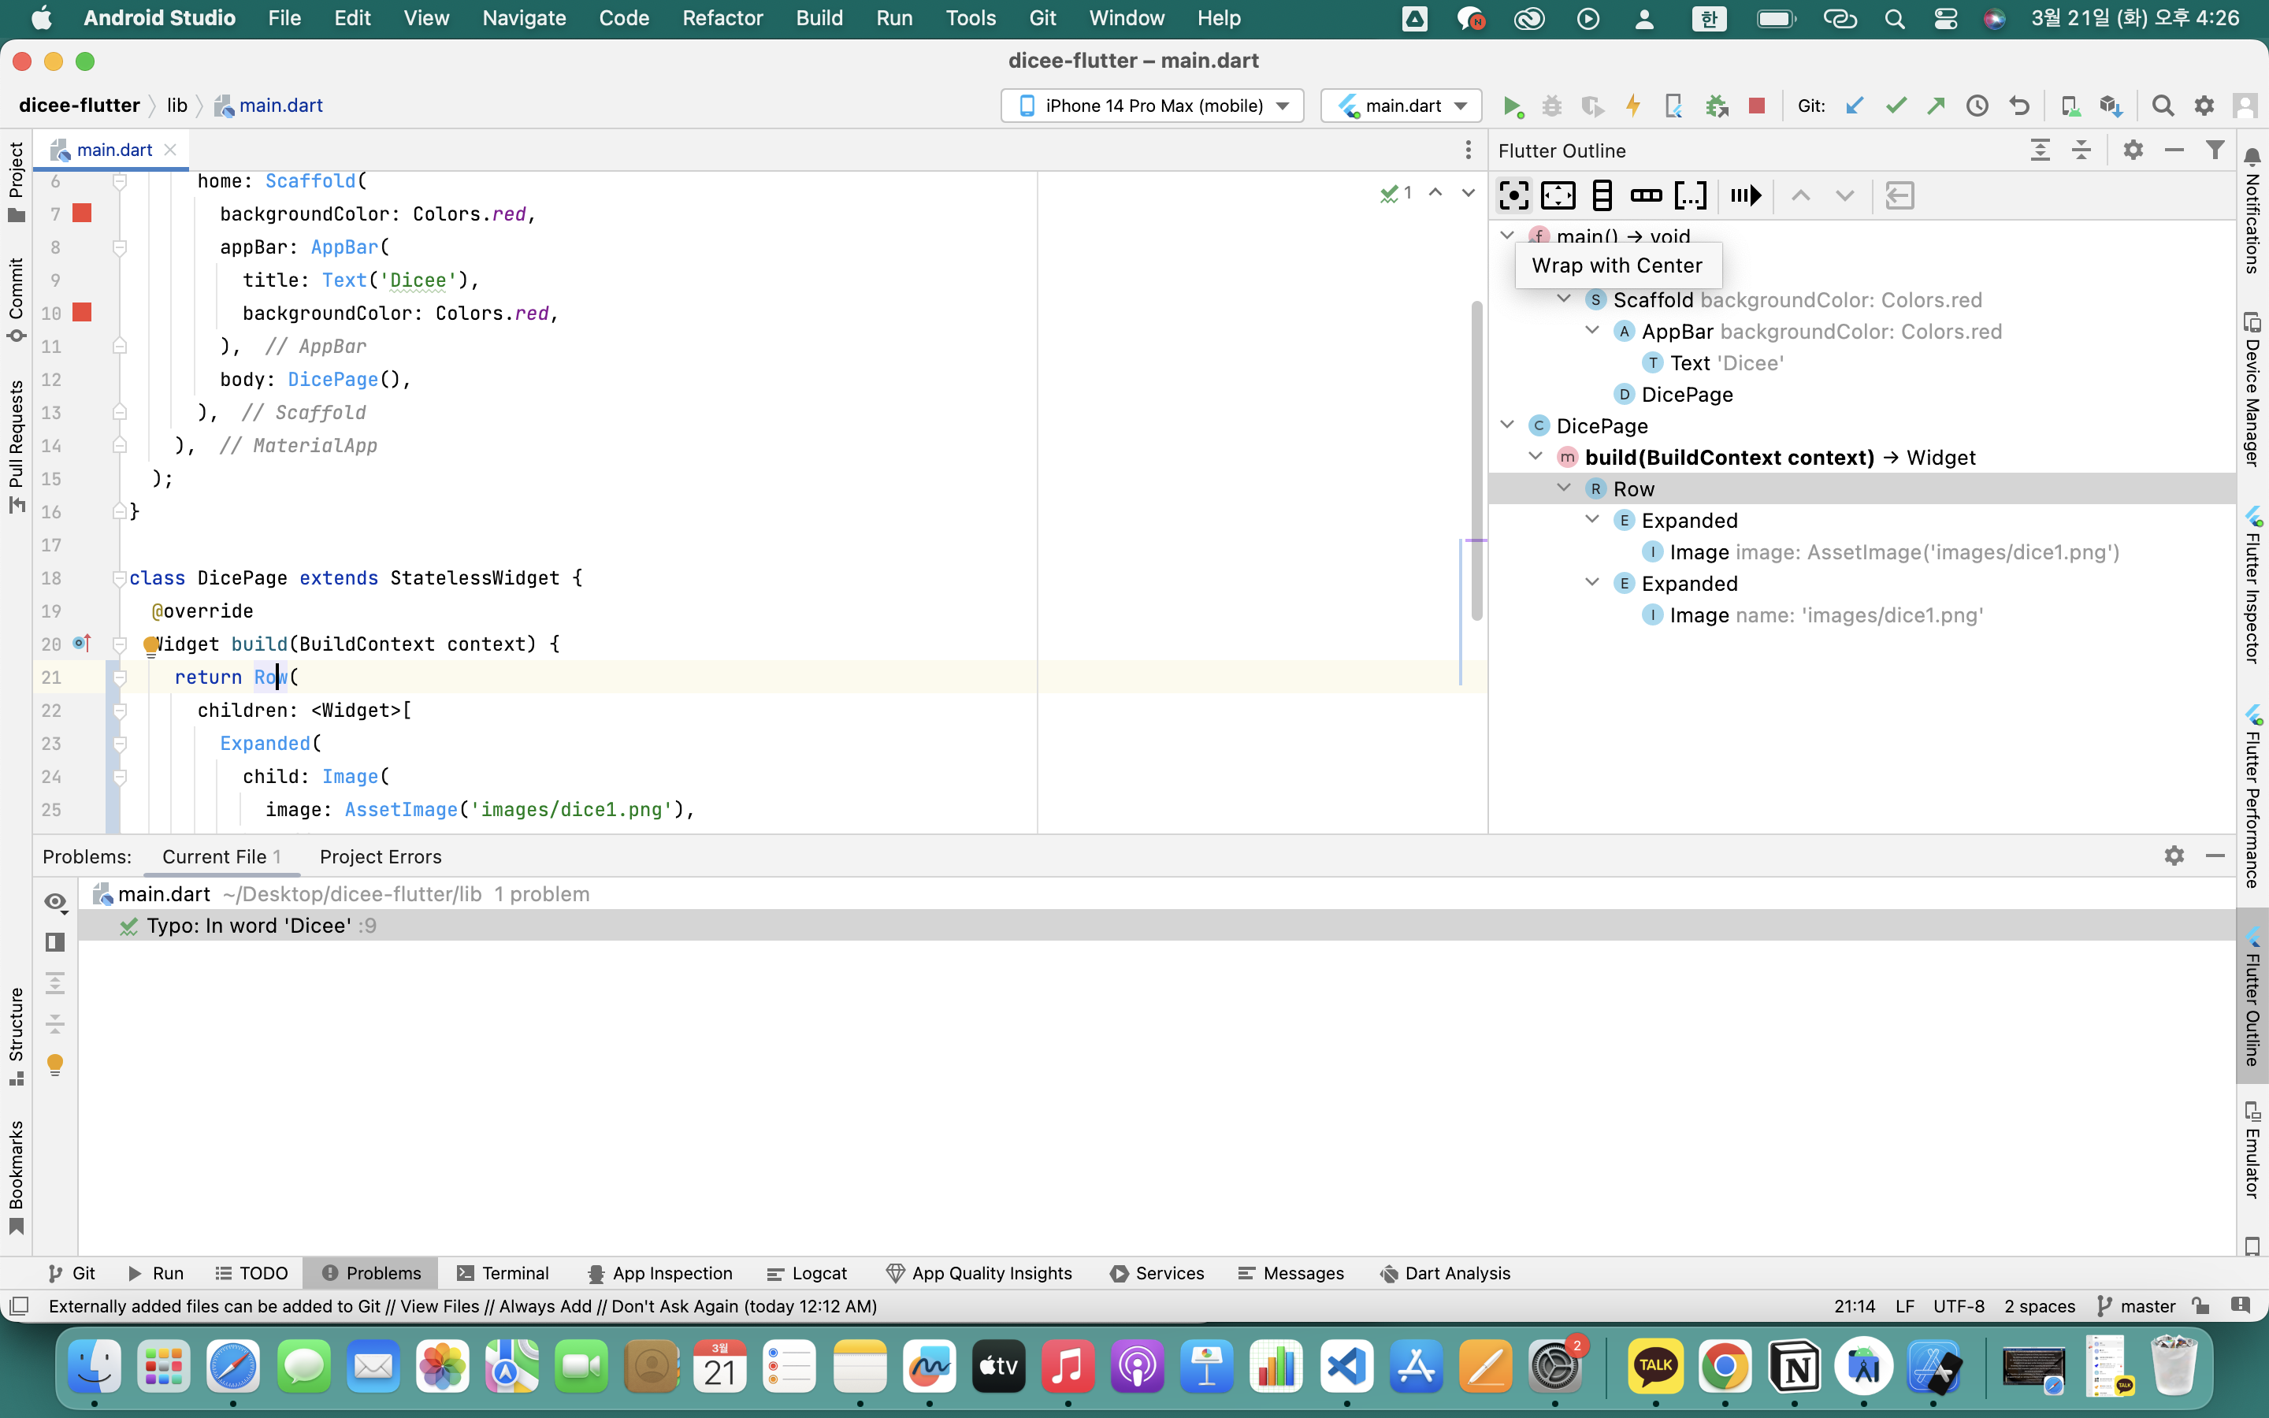Toggle the eye view options in Problems

(55, 901)
